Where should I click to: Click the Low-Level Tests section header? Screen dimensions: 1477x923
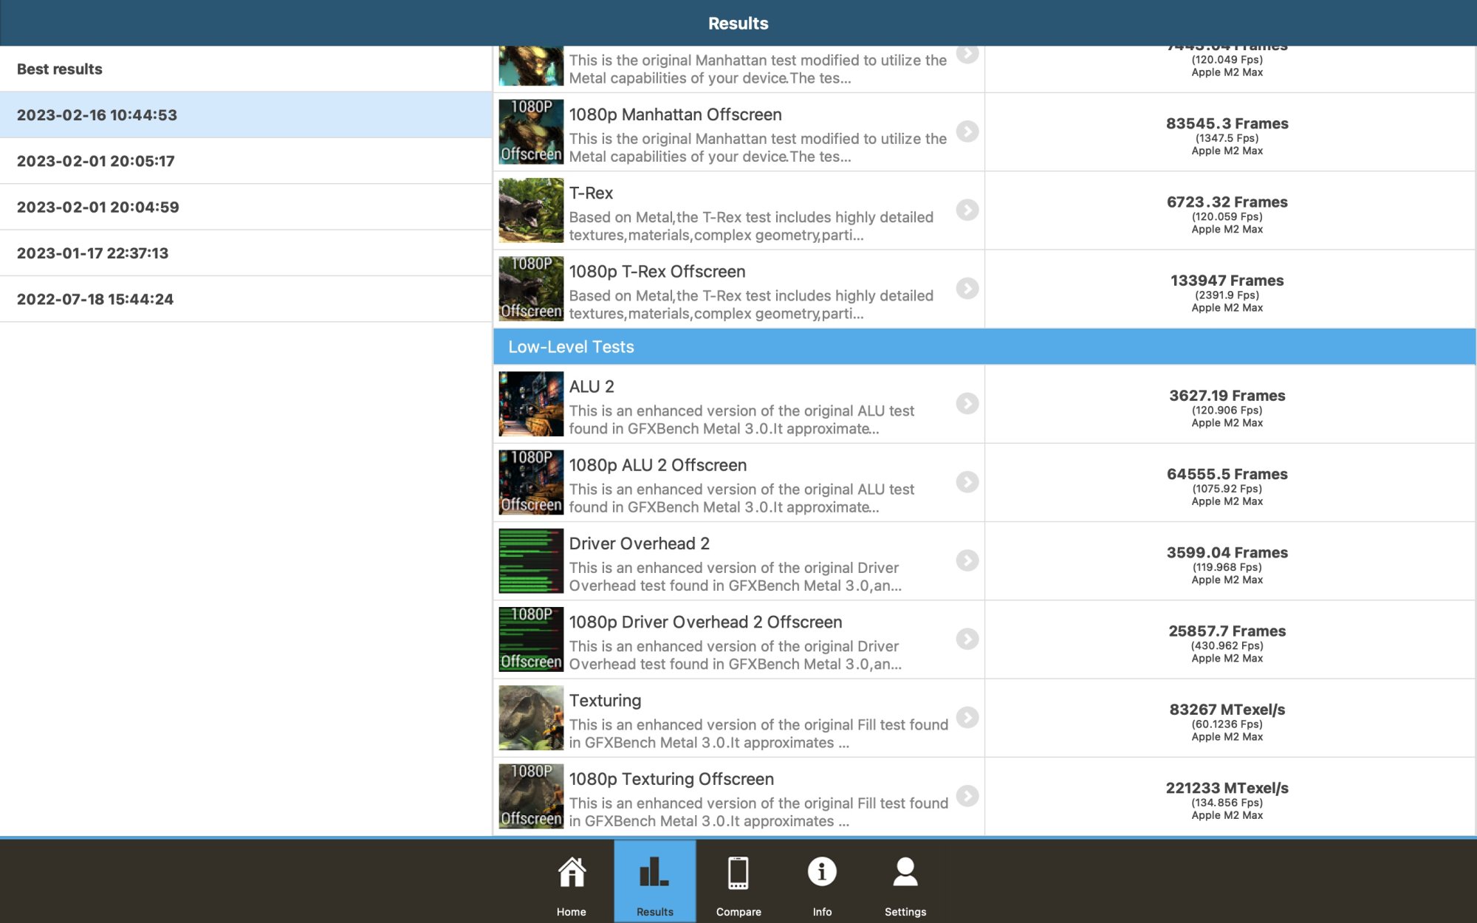(x=571, y=347)
